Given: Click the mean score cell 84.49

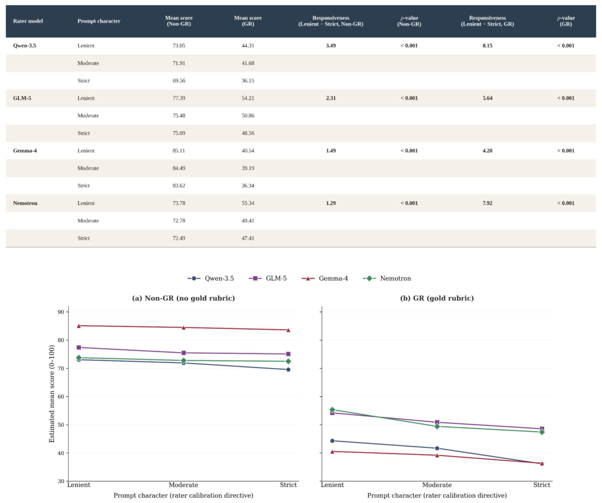Looking at the screenshot, I should 179,168.
